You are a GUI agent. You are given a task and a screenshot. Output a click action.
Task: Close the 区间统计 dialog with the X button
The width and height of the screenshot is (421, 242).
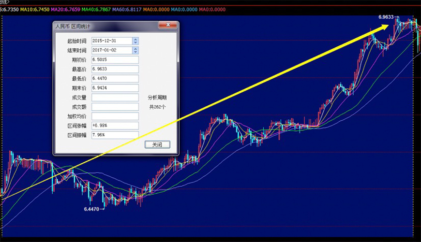[x=168, y=25]
